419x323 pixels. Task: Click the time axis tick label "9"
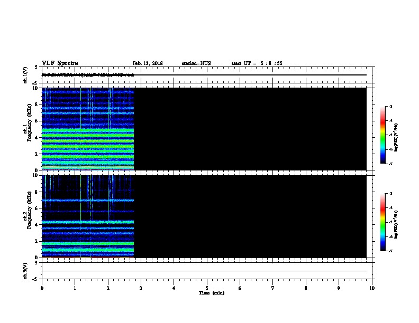point(339,288)
